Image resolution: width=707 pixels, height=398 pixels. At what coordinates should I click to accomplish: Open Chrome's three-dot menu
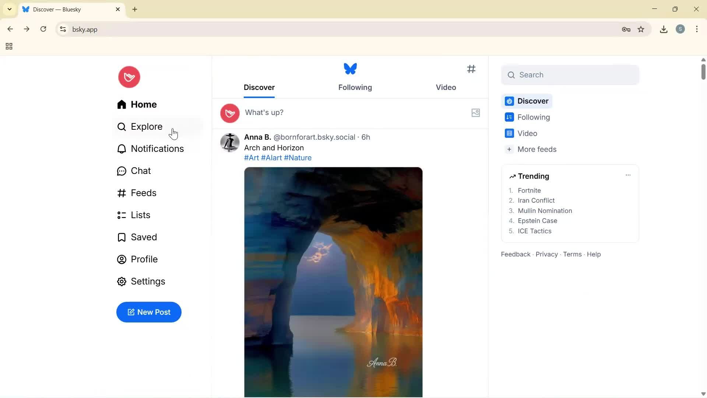(697, 29)
